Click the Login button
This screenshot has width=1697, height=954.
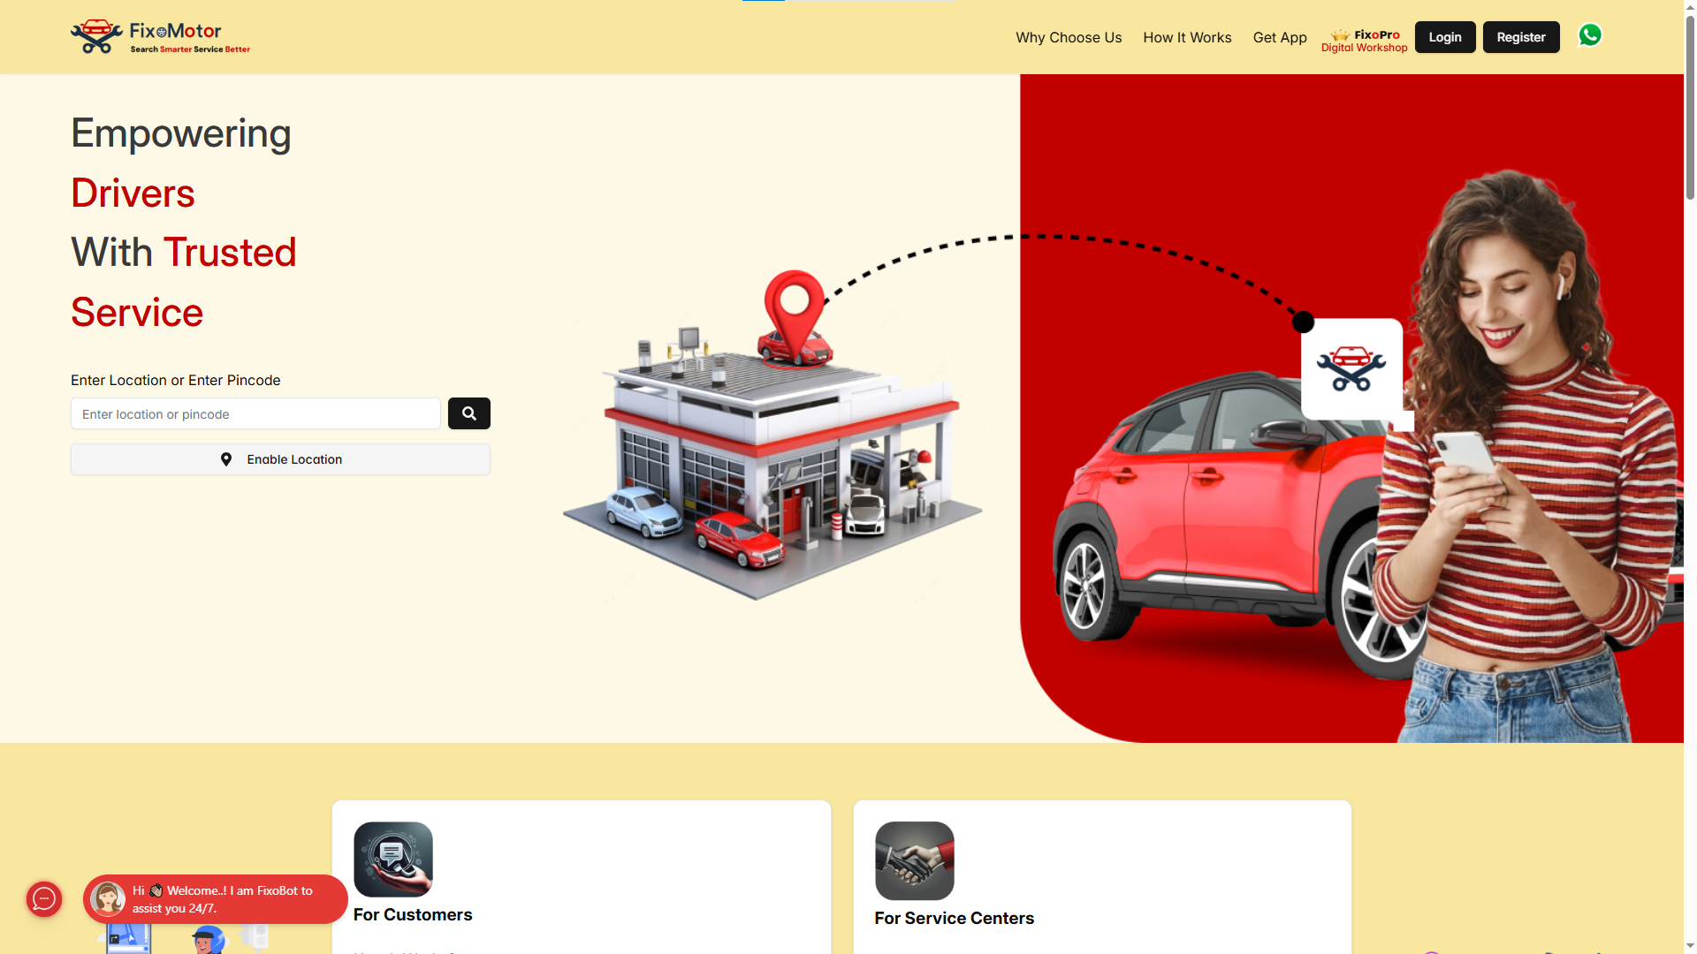click(1444, 36)
